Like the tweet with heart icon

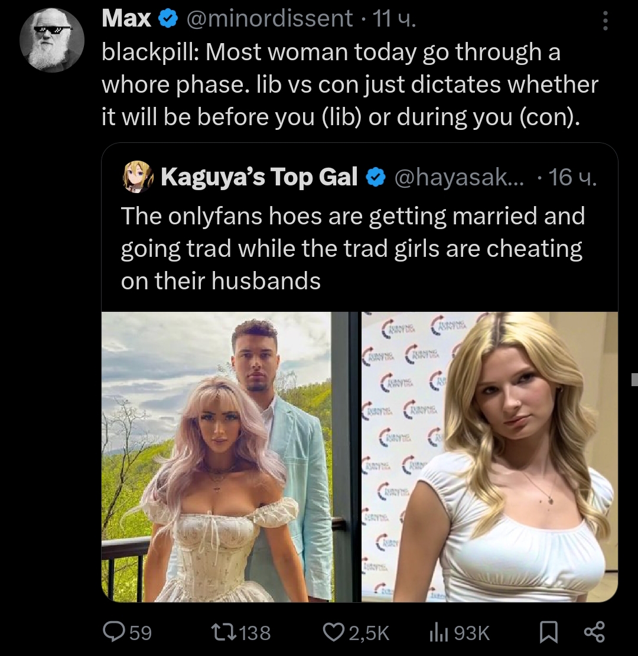(334, 632)
